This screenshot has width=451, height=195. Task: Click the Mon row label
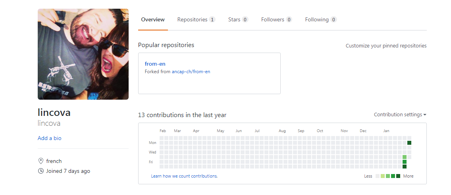point(152,143)
